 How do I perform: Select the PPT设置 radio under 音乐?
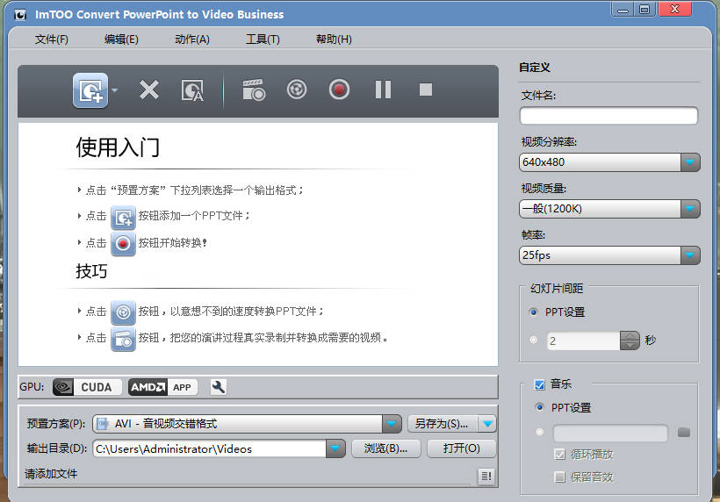[x=540, y=407]
